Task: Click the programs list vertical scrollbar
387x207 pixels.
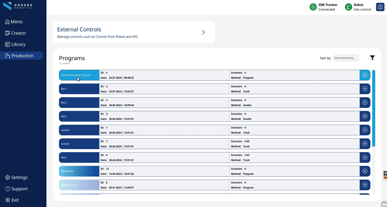Action: [373, 108]
